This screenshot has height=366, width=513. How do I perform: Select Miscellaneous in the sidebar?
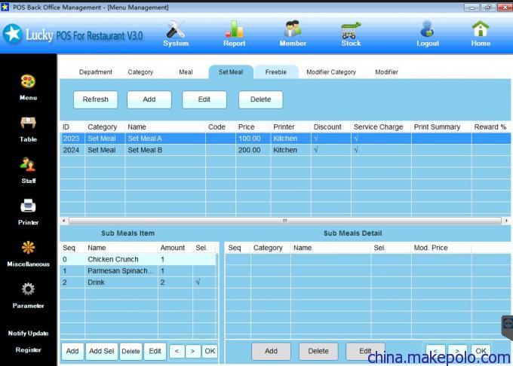click(x=28, y=254)
